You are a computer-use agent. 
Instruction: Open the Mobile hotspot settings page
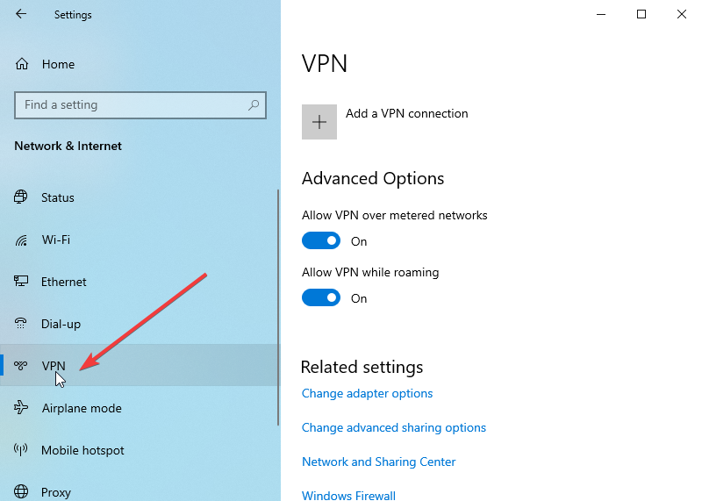coord(82,450)
